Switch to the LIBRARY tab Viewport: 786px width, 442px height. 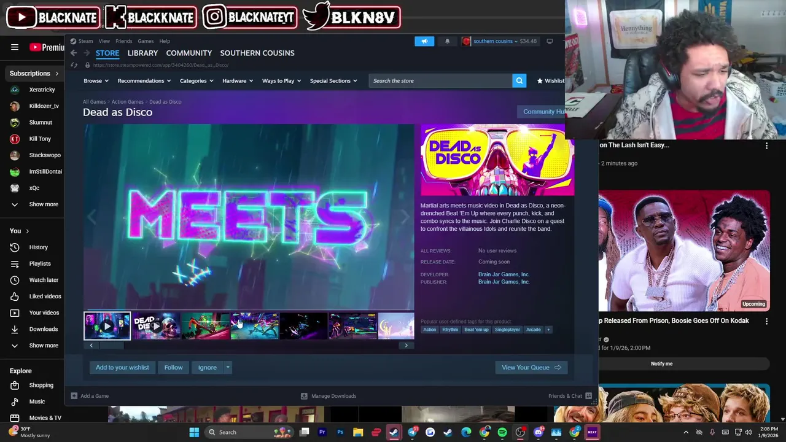[x=142, y=53]
